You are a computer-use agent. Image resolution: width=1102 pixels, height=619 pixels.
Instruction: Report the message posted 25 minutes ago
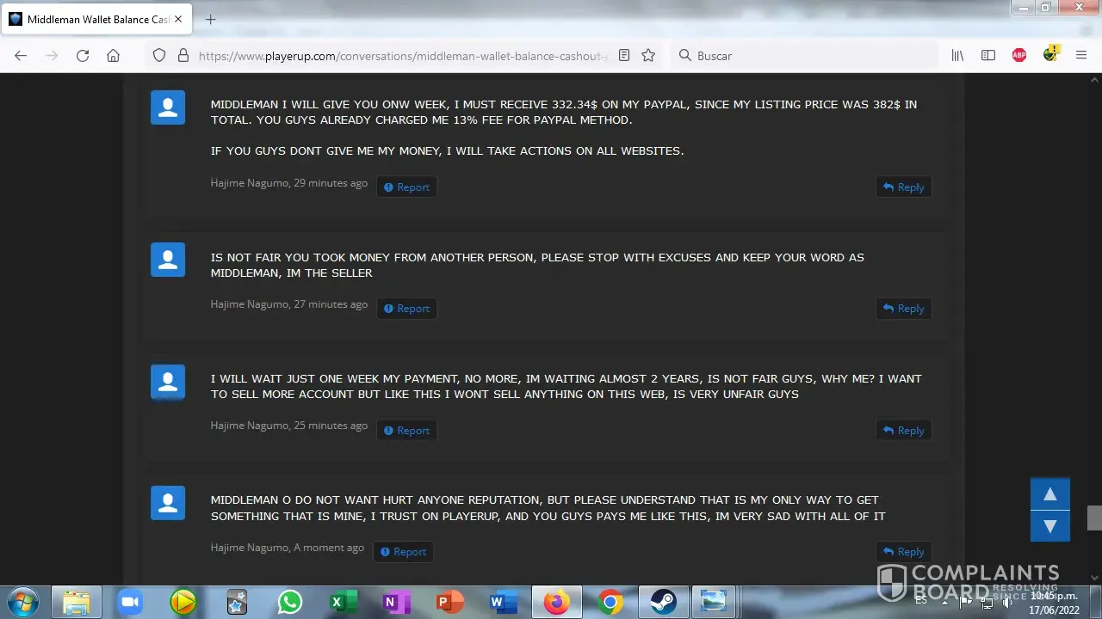coord(406,430)
